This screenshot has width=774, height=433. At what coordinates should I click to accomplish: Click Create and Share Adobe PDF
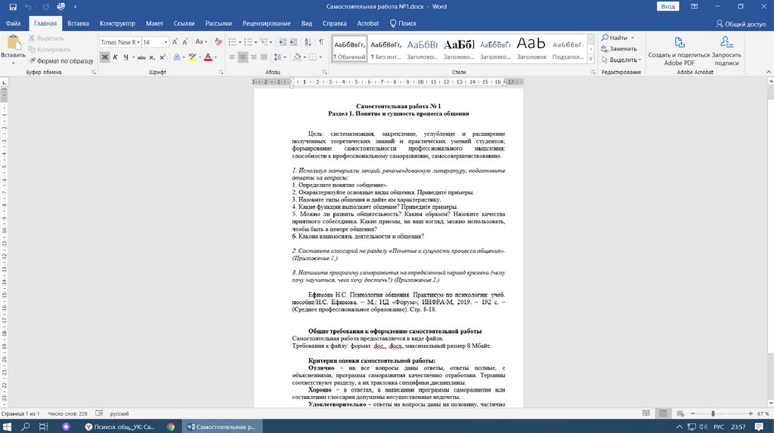673,50
